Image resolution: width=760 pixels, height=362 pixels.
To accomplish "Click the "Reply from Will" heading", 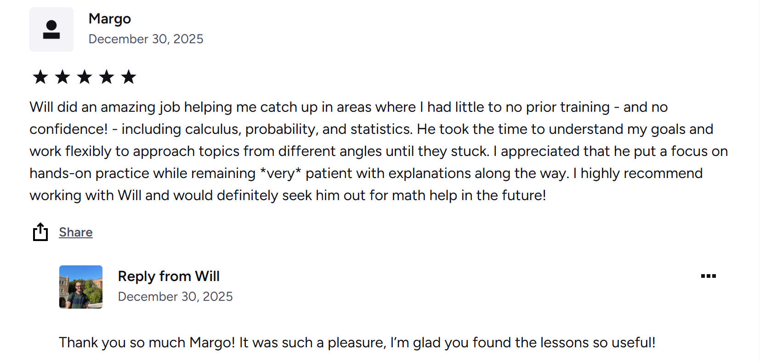I will pyautogui.click(x=169, y=276).
